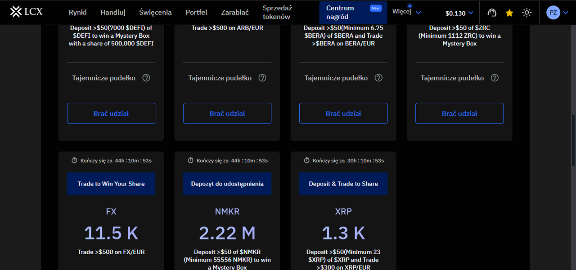
Task: Click the gold star favorites icon
Action: pos(509,13)
